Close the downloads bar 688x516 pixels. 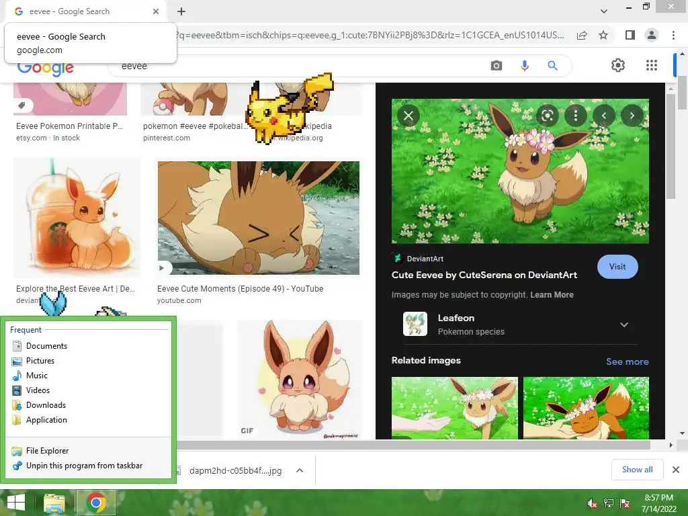(676, 470)
